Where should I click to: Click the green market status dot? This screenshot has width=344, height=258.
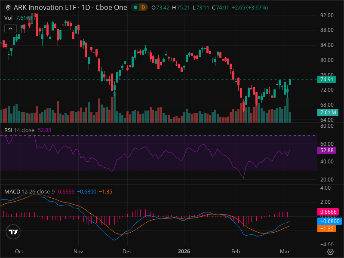click(135, 7)
